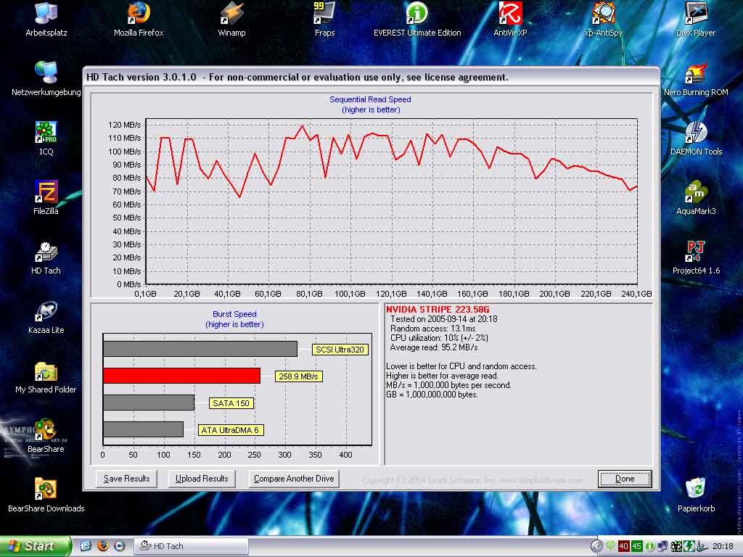Click the red 40 temperature tray icon

pyautogui.click(x=623, y=546)
